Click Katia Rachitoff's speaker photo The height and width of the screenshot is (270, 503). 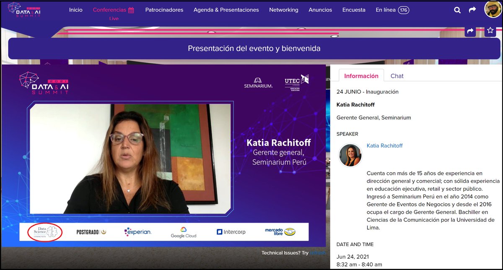pos(350,155)
